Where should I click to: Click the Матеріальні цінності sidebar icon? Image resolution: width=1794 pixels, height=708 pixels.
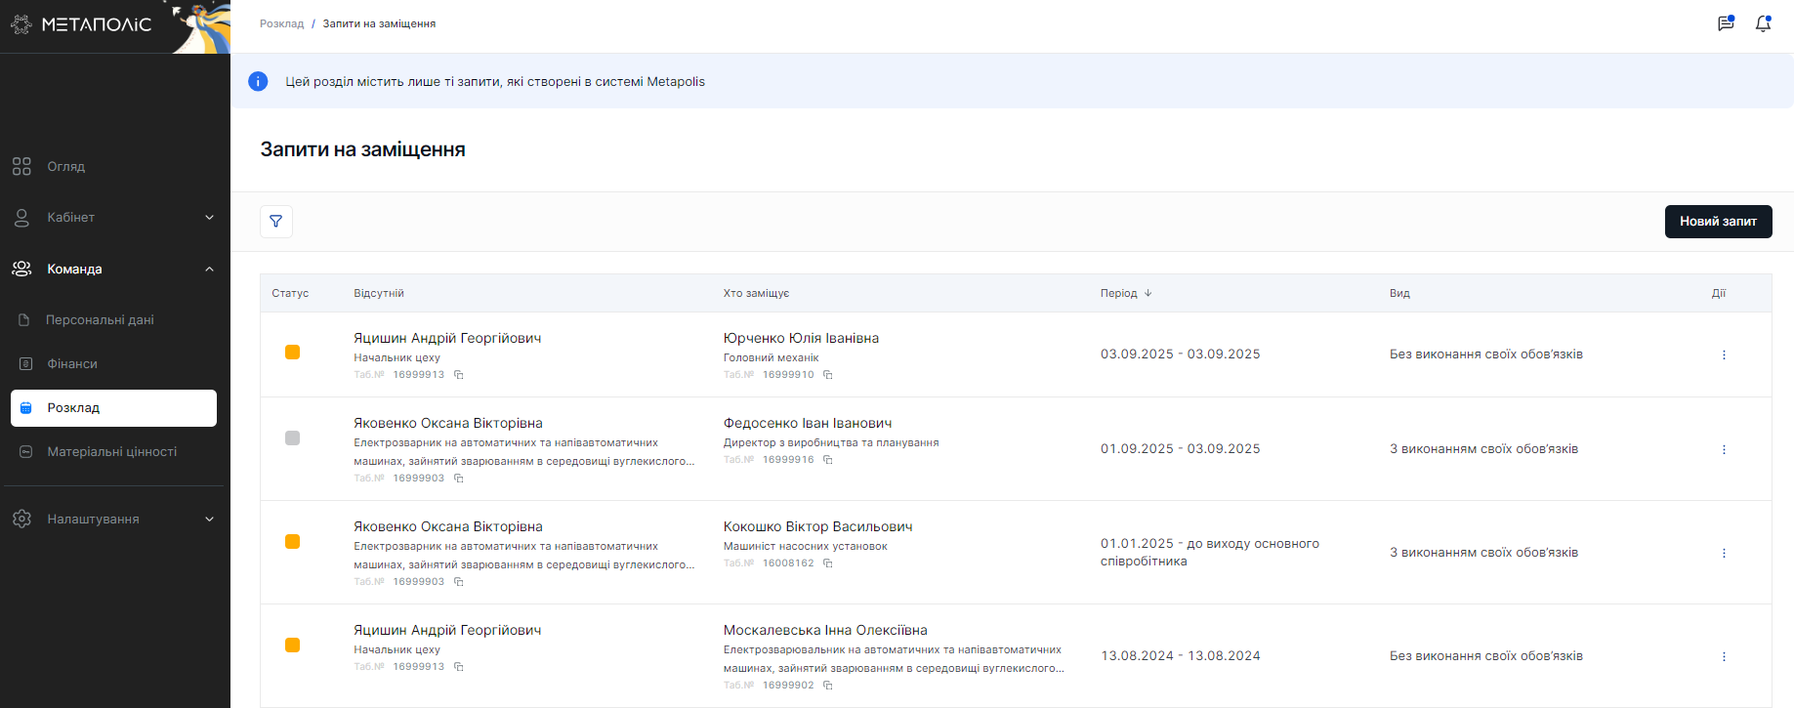(x=26, y=451)
